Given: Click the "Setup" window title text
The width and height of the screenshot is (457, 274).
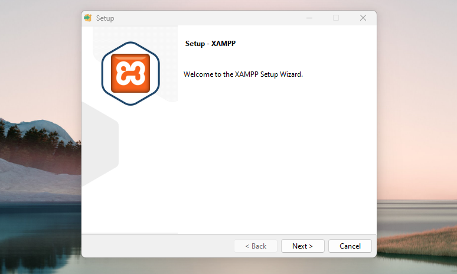Looking at the screenshot, I should [105, 18].
